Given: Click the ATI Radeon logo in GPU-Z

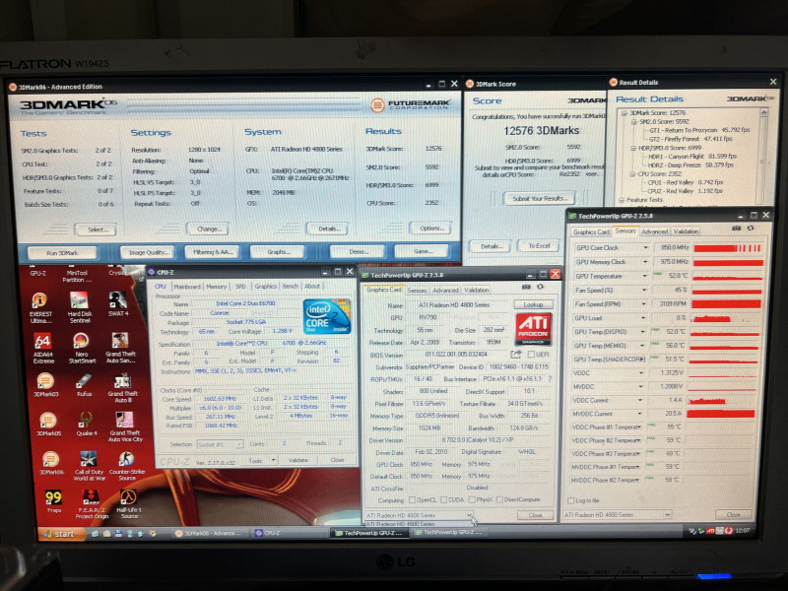Looking at the screenshot, I should [x=533, y=329].
